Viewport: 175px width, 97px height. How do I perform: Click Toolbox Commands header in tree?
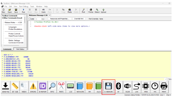(x=10, y=16)
